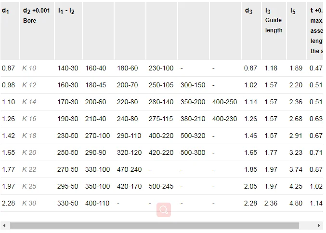
Task: Select the 400-250 cell in the table
Action: (x=224, y=102)
